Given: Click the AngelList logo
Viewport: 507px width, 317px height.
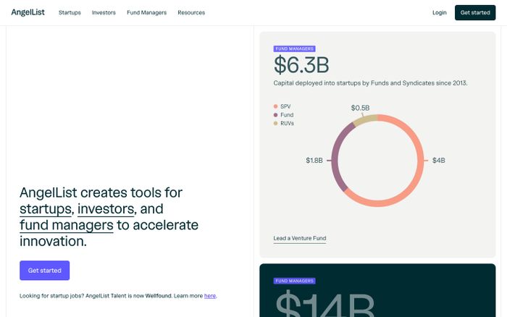Looking at the screenshot, I should pyautogui.click(x=28, y=12).
